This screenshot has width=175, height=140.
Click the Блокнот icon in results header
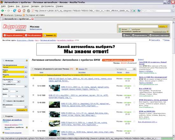(x=77, y=69)
